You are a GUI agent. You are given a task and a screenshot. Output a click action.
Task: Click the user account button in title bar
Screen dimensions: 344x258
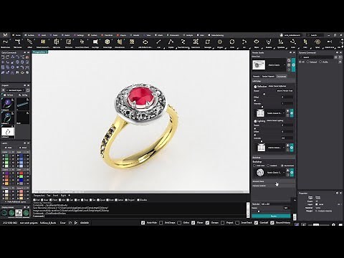coord(292,35)
